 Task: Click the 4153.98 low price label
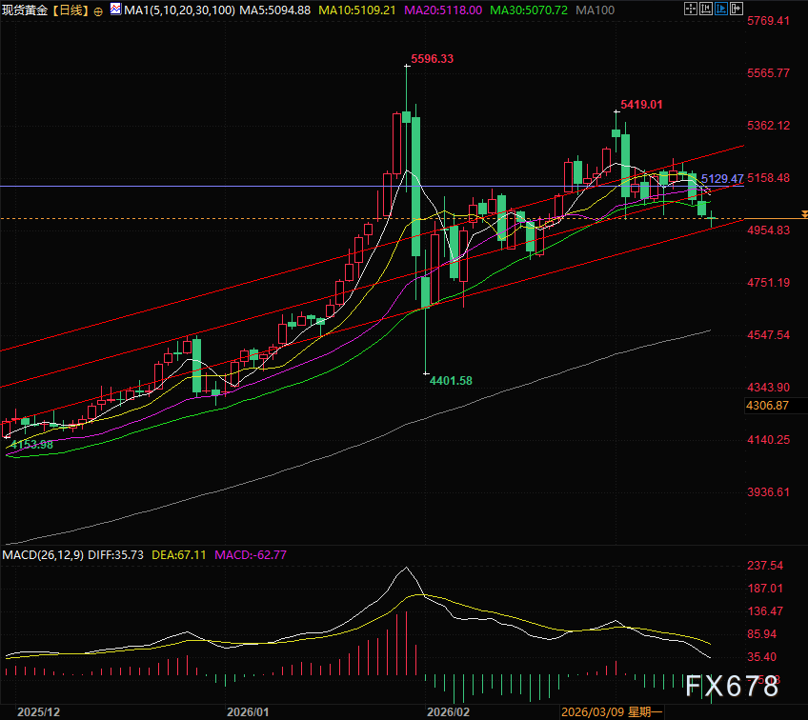(x=32, y=445)
